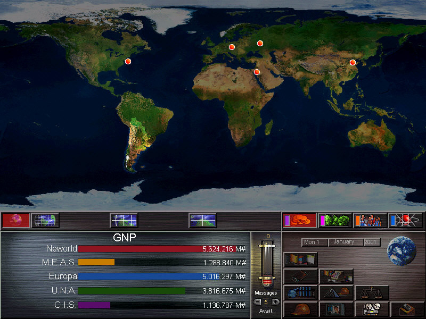This screenshot has width=426, height=319.
Task: Select the gold coins economy indicator
Action: point(300,220)
